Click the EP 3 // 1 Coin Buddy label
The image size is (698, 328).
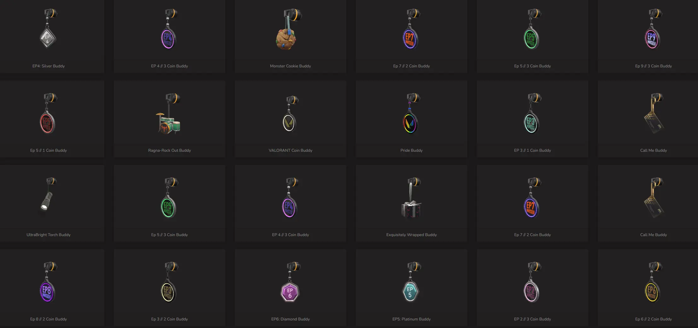click(x=533, y=150)
